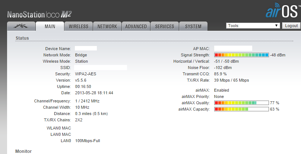Click the Device Name field value
The width and height of the screenshot is (301, 154).
tap(86, 49)
